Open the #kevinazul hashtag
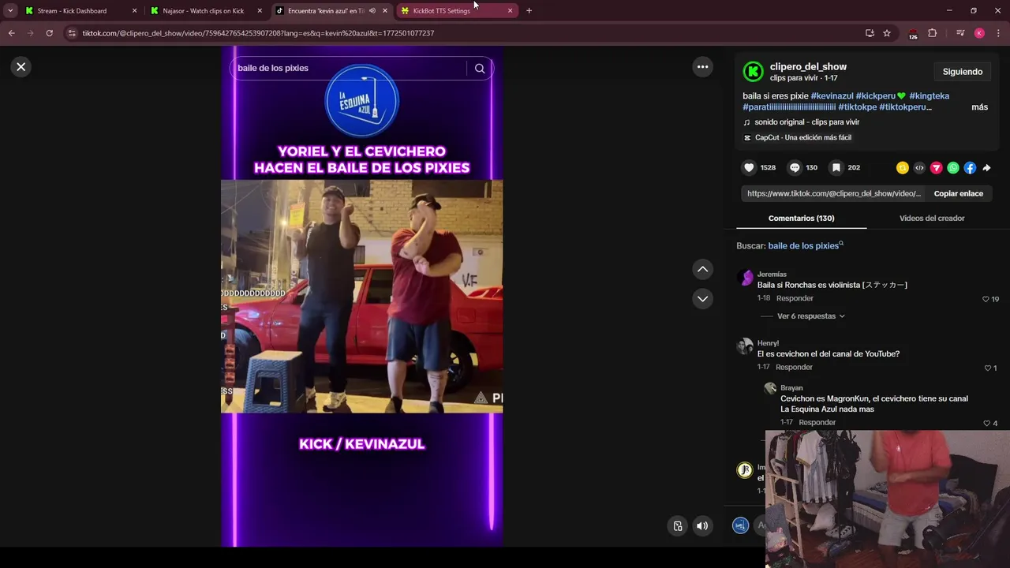The image size is (1010, 568). pyautogui.click(x=832, y=96)
